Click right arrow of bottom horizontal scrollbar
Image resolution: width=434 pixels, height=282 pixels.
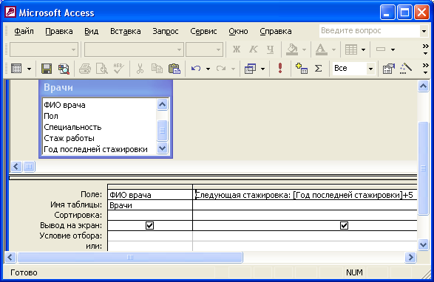[x=410, y=258]
